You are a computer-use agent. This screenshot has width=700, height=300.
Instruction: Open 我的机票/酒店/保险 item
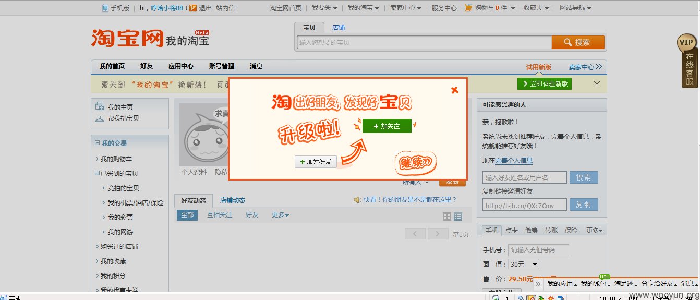[136, 203]
